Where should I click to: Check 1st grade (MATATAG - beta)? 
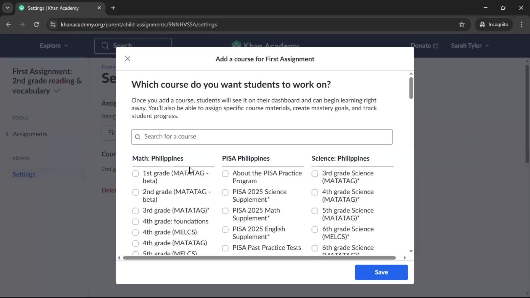coord(135,174)
